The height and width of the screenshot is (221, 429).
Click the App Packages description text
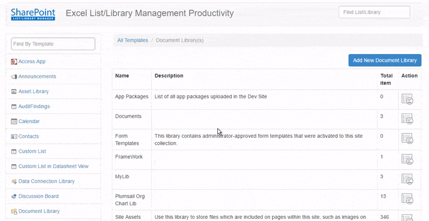(x=211, y=97)
